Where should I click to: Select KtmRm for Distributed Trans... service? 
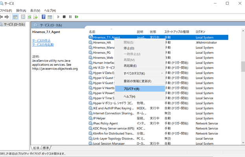coord(158,133)
